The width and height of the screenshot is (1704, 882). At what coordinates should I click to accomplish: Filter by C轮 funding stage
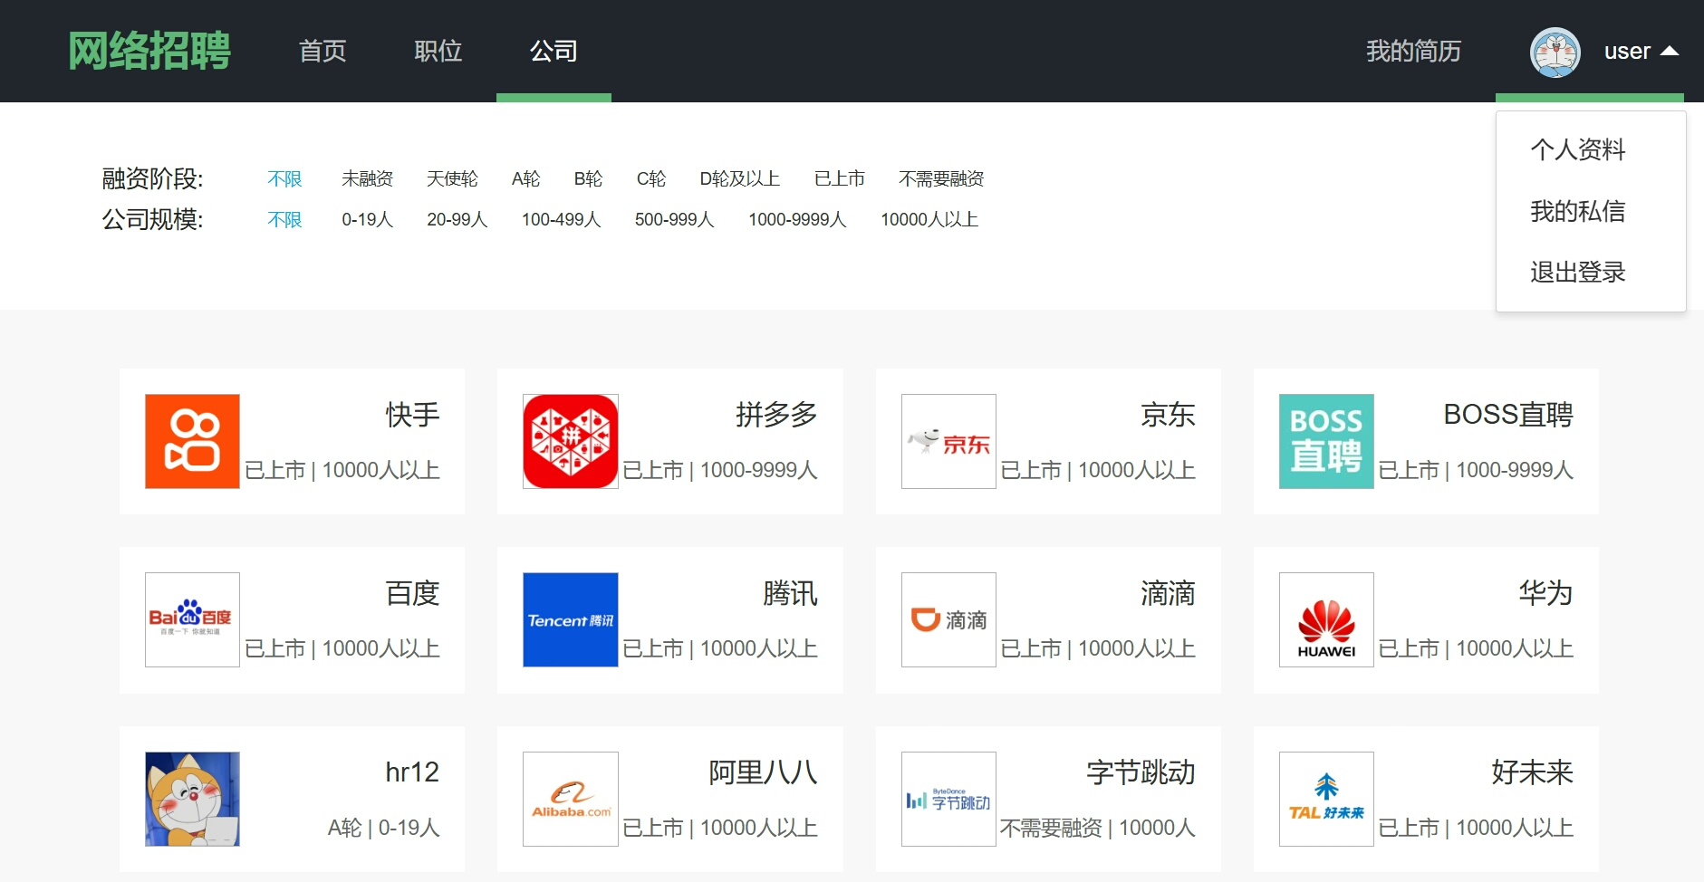(x=650, y=179)
